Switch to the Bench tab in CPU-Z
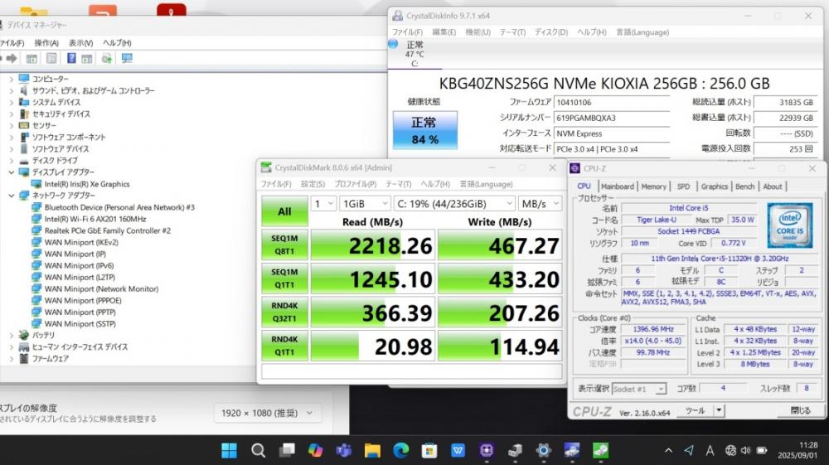Image resolution: width=829 pixels, height=465 pixels. pos(745,186)
